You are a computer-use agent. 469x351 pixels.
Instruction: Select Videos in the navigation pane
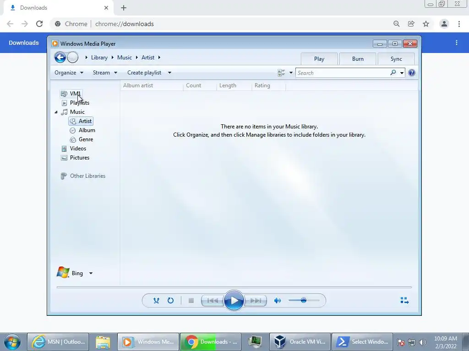74,149
